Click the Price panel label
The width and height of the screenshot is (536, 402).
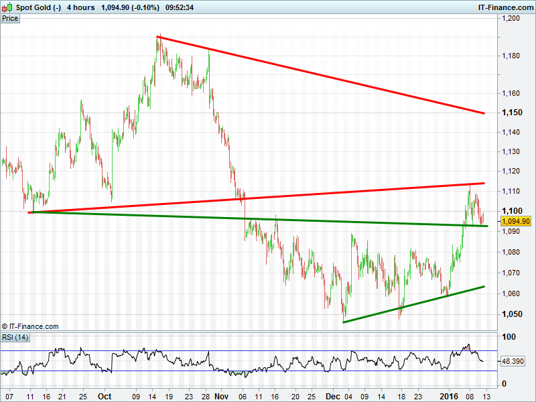coord(10,18)
